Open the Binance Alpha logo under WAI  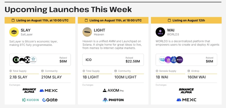pos(186,91)
